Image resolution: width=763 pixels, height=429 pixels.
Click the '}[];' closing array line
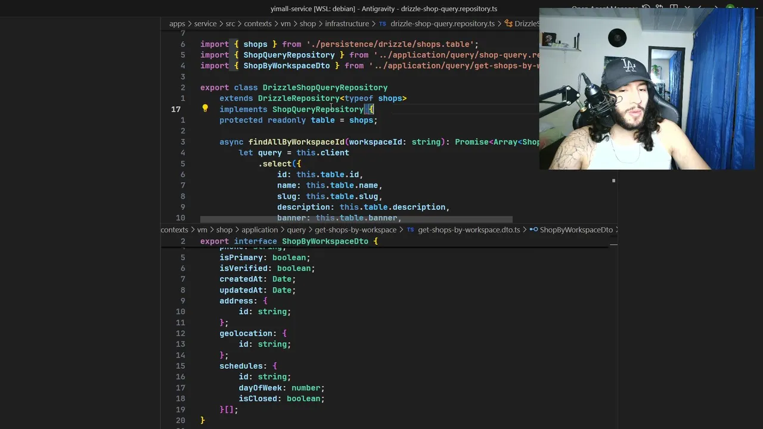[x=229, y=409]
